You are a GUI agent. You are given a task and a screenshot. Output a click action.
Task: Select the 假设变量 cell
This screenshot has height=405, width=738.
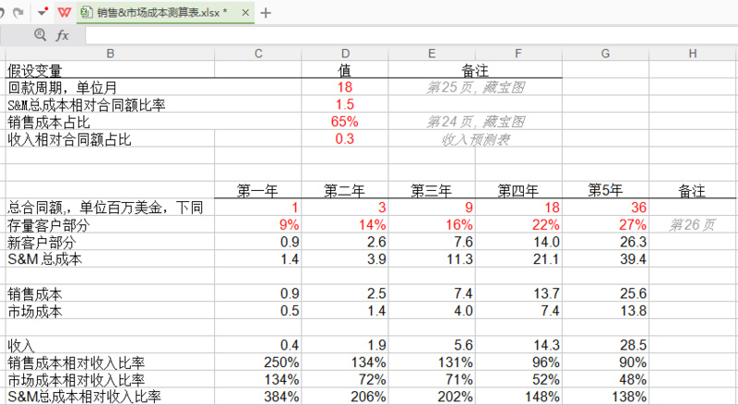[x=110, y=70]
